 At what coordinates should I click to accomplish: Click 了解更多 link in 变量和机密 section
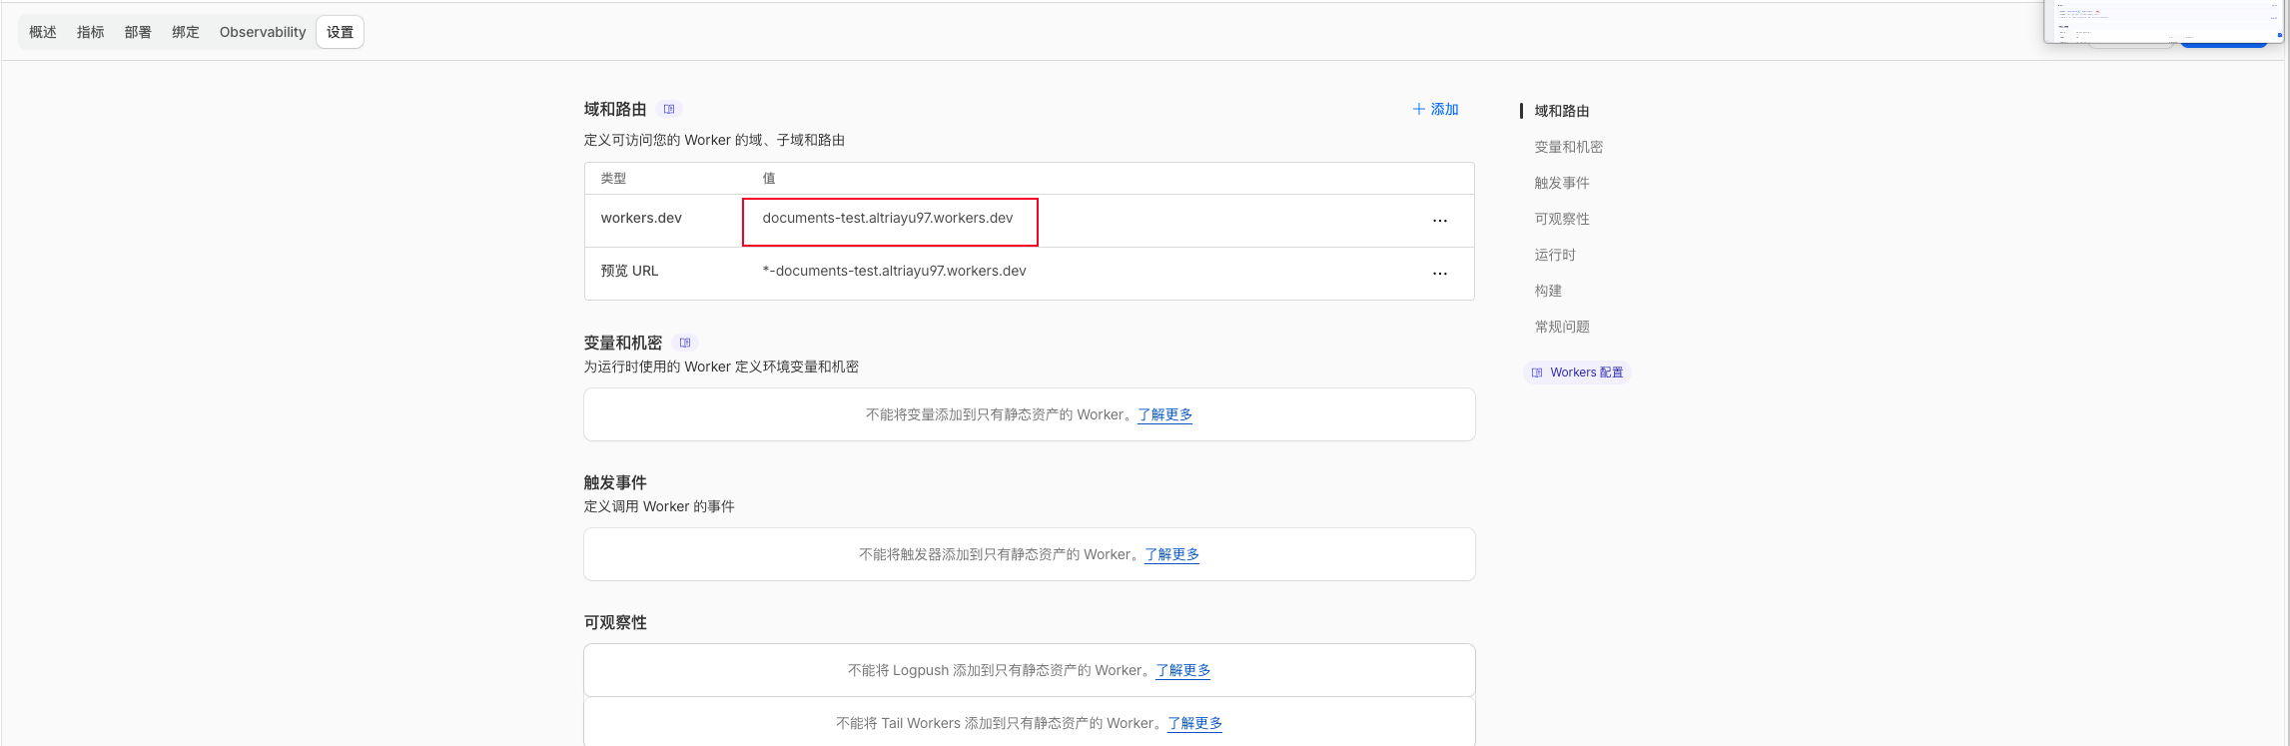pyautogui.click(x=1164, y=414)
